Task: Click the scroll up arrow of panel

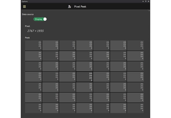Action: click(x=149, y=11)
